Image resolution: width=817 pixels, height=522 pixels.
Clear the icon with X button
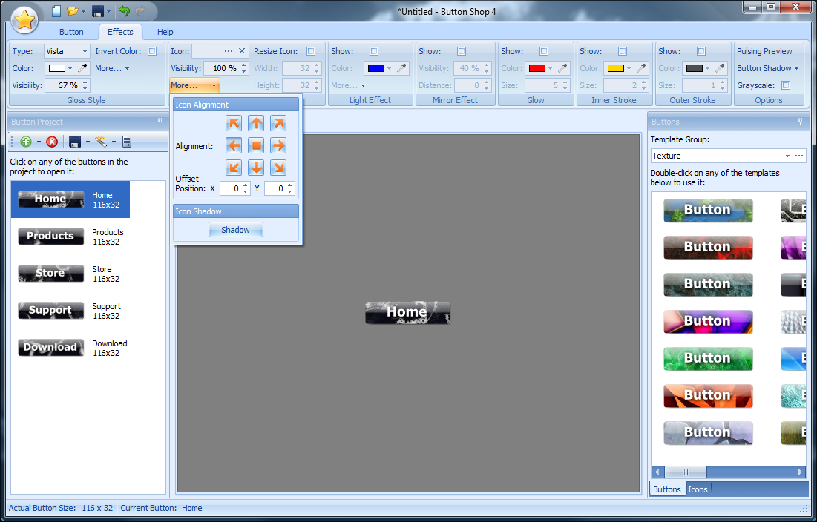(242, 51)
